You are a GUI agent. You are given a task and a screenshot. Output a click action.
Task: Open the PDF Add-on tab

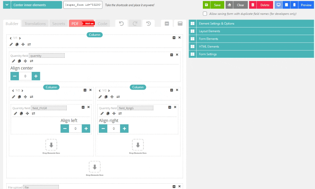(81, 24)
